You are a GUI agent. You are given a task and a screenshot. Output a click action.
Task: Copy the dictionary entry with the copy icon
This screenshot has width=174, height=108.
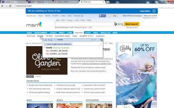(49, 40)
